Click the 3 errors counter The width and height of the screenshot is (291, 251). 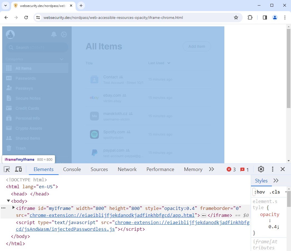[x=231, y=169]
